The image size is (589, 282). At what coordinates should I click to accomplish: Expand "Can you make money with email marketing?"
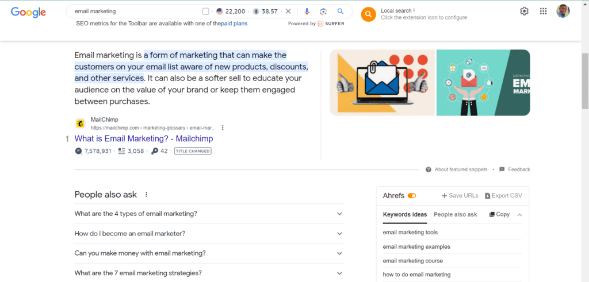[x=209, y=253]
